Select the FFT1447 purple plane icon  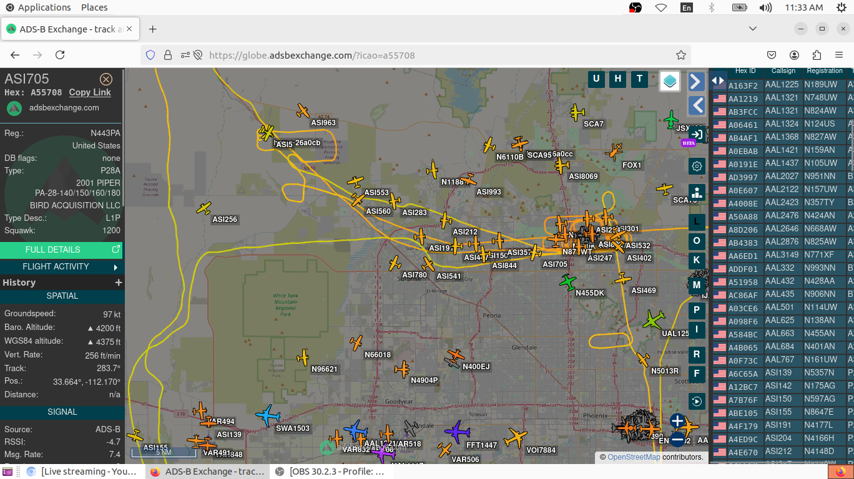457,431
